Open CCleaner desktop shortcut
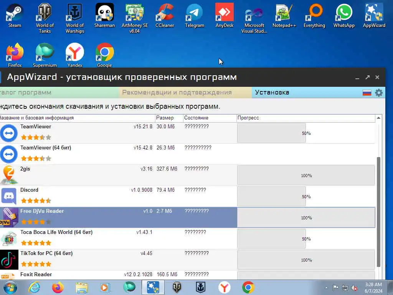Viewport: 393px width, 295px height. [165, 15]
